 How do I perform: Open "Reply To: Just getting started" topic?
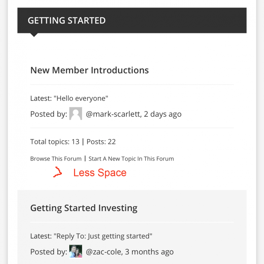(103, 236)
